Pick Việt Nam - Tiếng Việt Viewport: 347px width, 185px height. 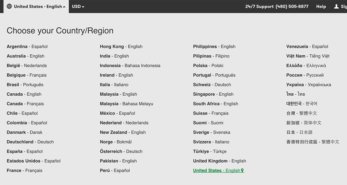(308, 56)
